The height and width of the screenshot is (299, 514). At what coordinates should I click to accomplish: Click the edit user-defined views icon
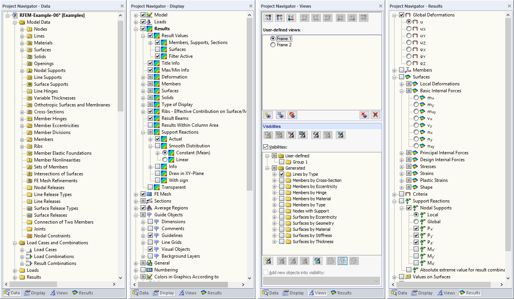pyautogui.click(x=280, y=115)
